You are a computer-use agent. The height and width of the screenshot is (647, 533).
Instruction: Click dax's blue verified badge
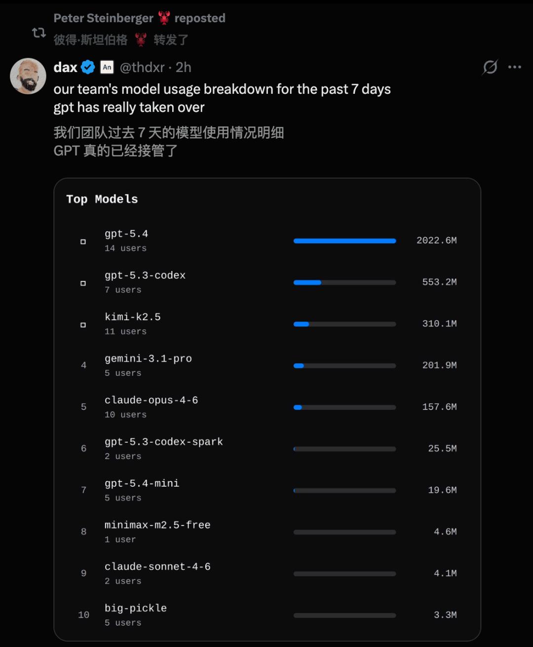88,67
